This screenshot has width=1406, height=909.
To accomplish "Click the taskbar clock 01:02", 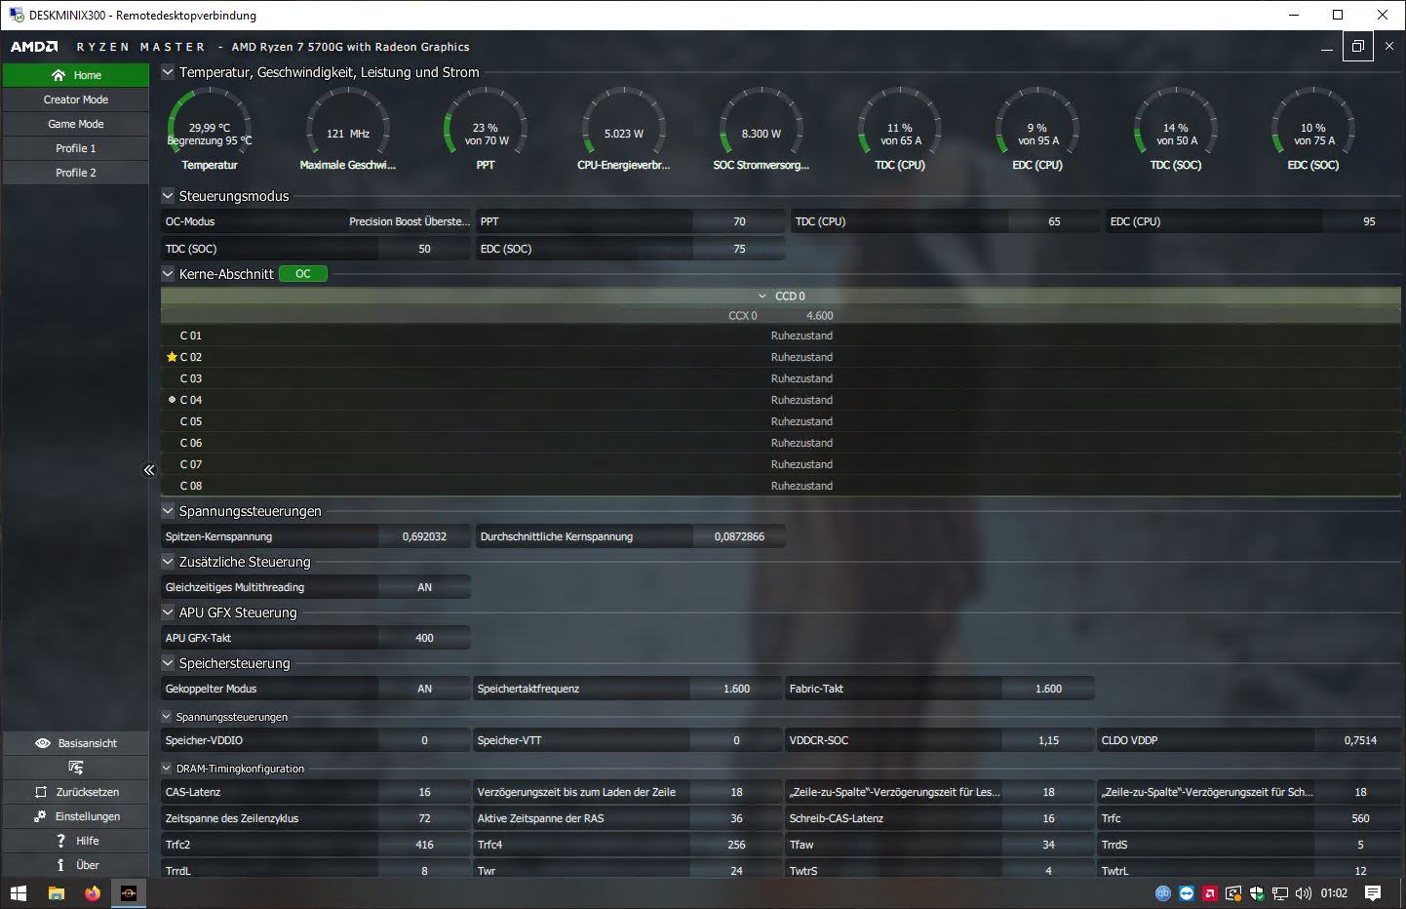I will pyautogui.click(x=1334, y=892).
